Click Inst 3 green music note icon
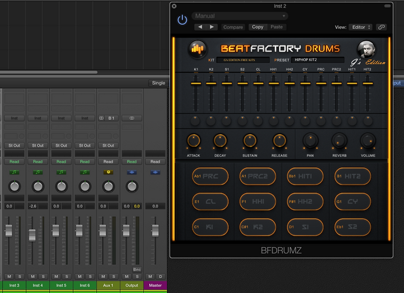The image size is (404, 293). (x=14, y=172)
